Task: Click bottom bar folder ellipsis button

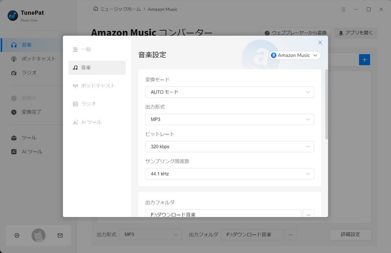Action: coord(291,234)
